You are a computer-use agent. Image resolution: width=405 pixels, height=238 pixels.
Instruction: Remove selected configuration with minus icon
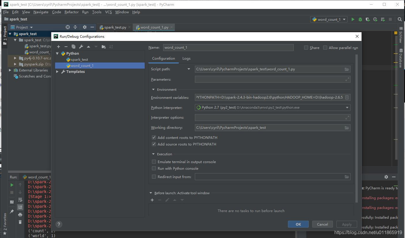[66, 47]
